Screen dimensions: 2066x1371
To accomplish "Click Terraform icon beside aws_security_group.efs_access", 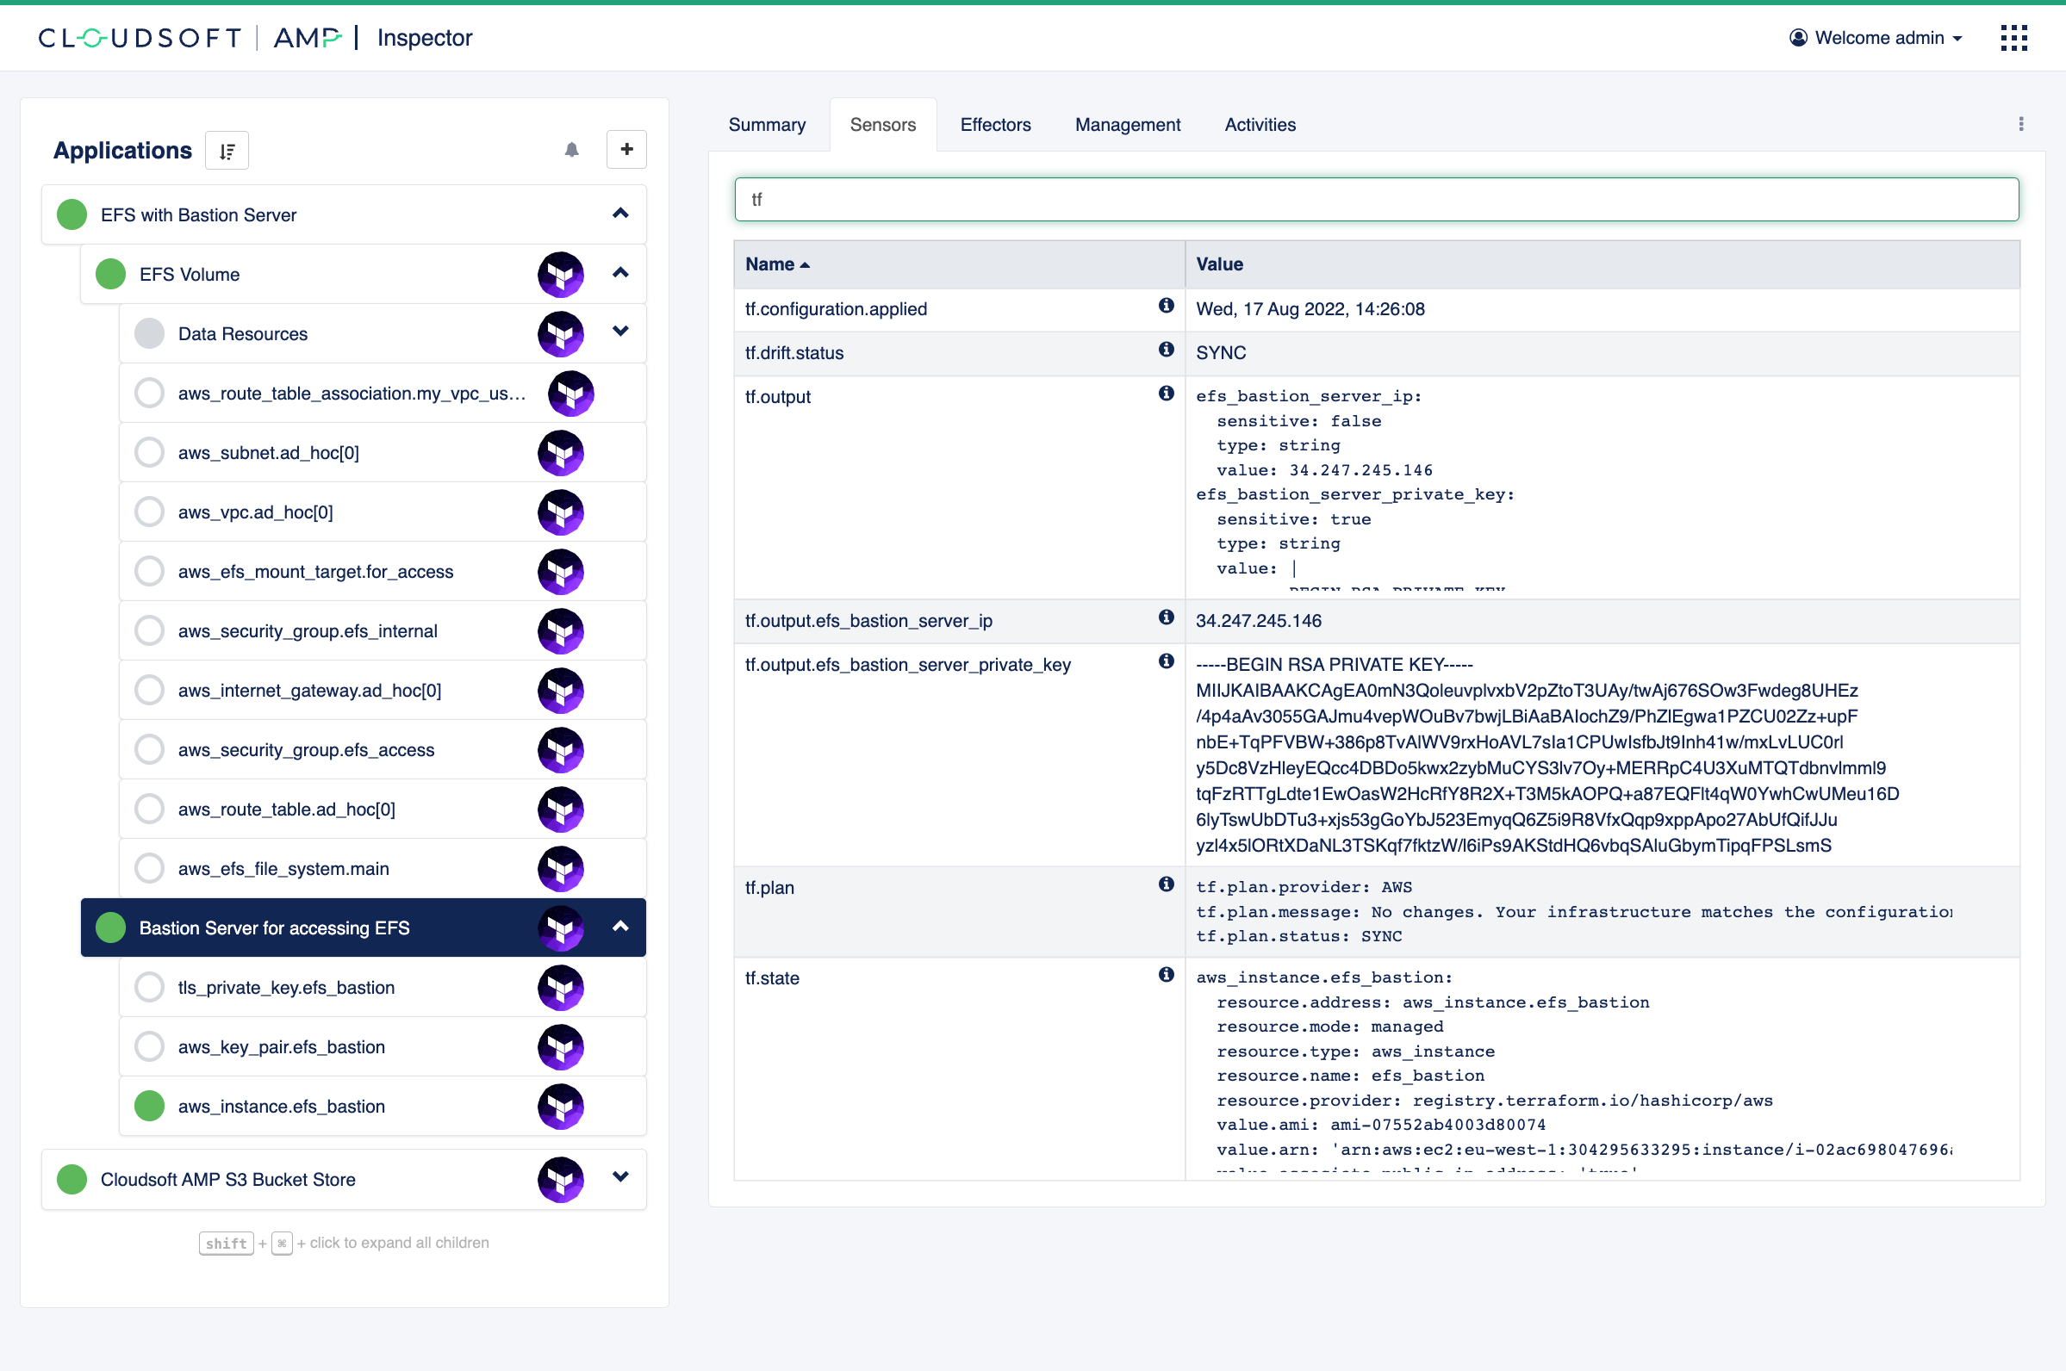I will 561,750.
